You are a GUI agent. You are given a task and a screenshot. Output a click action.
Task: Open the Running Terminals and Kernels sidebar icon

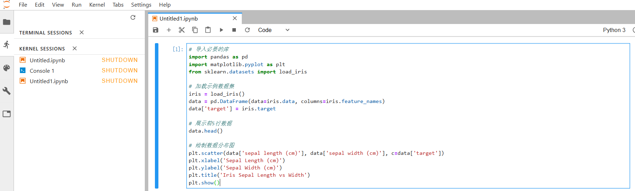[x=7, y=45]
